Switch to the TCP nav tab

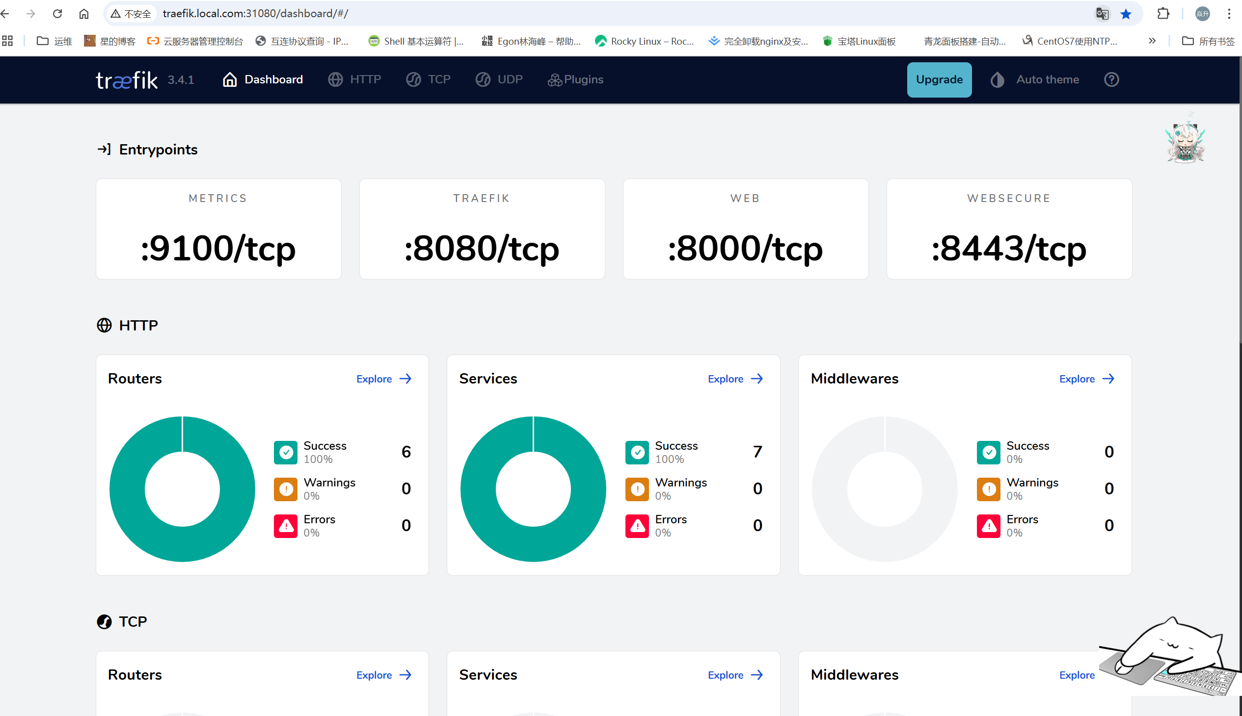428,79
